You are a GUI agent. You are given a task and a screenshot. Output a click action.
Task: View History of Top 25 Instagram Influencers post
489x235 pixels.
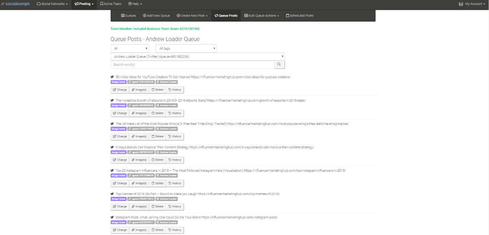point(175,183)
